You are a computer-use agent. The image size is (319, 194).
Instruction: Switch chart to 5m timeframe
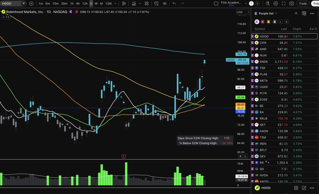(x=48, y=3)
